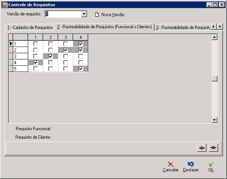227x179 pixels.
Task: Uncheck row 5 column 4 checkbox
Action: [x=81, y=69]
